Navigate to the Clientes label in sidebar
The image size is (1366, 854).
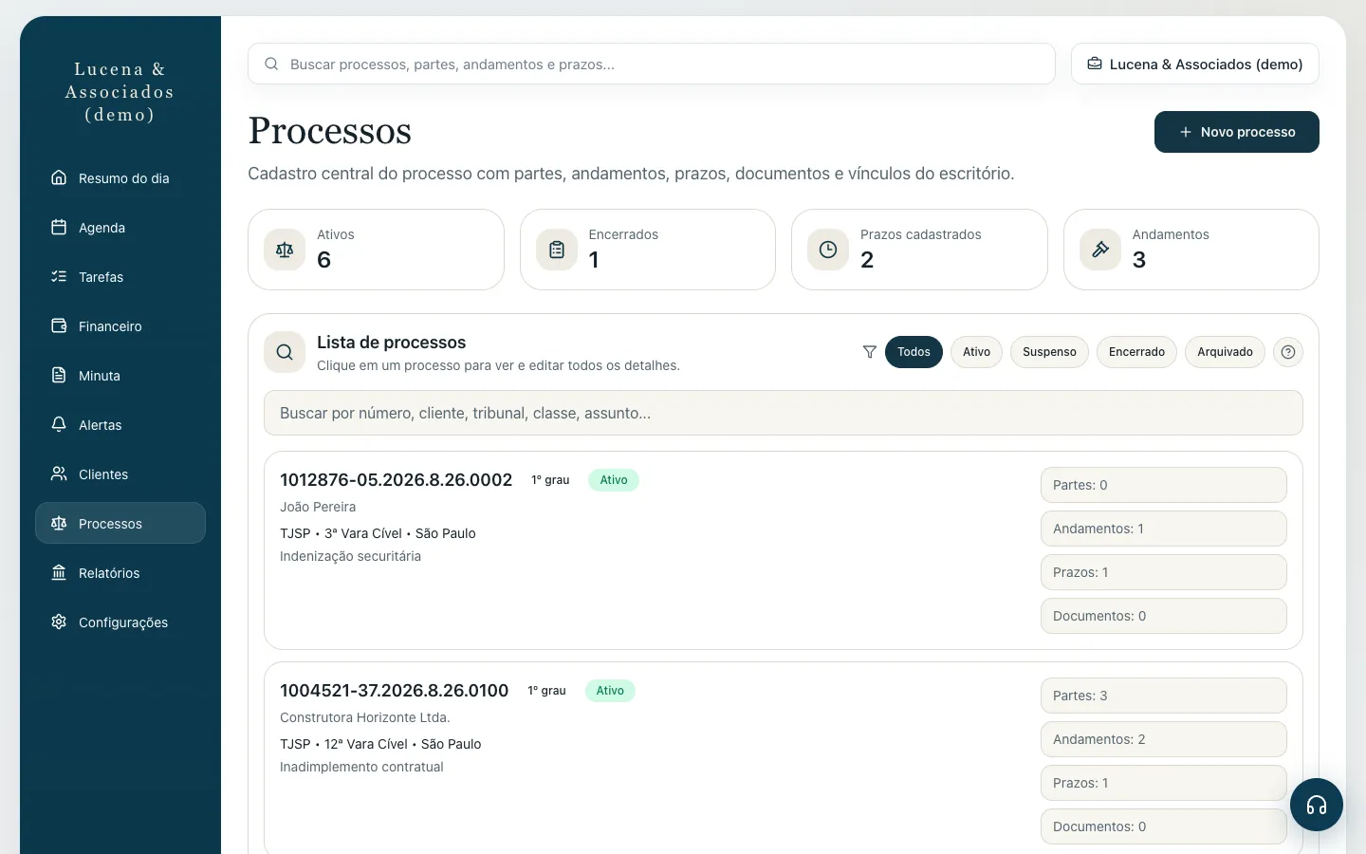[103, 474]
